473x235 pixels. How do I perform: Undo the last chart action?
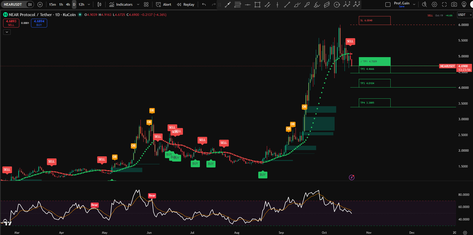tap(204, 4)
